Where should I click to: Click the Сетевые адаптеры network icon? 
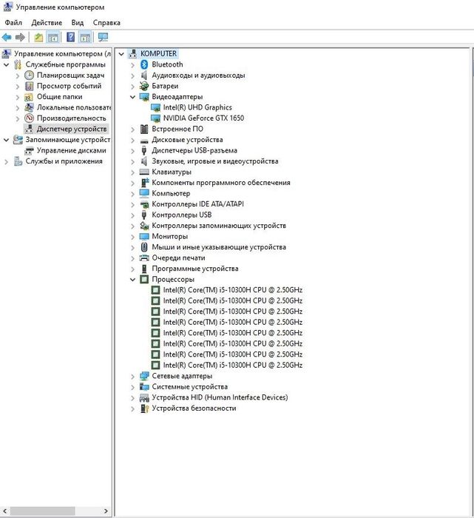coord(144,376)
